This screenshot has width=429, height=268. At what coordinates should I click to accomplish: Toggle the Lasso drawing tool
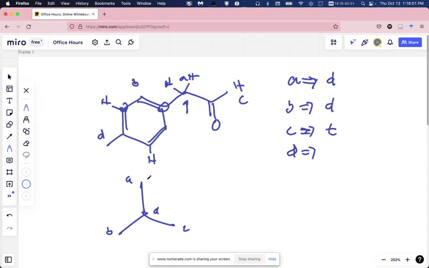click(x=26, y=155)
